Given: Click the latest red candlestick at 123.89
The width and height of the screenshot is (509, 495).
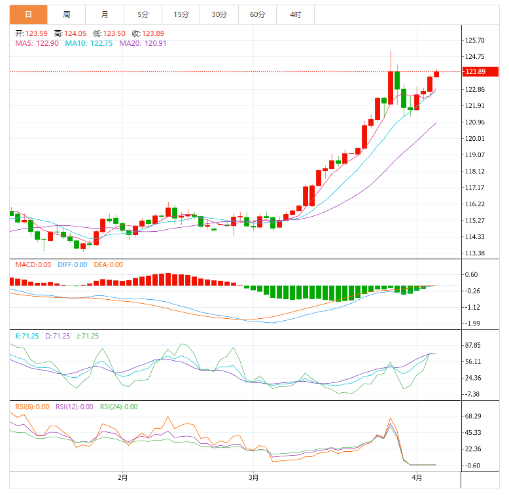Looking at the screenshot, I should (x=436, y=74).
